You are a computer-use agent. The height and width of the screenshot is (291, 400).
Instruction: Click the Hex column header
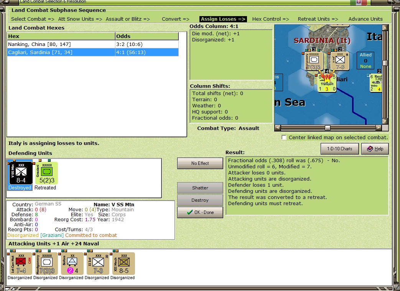(61, 36)
